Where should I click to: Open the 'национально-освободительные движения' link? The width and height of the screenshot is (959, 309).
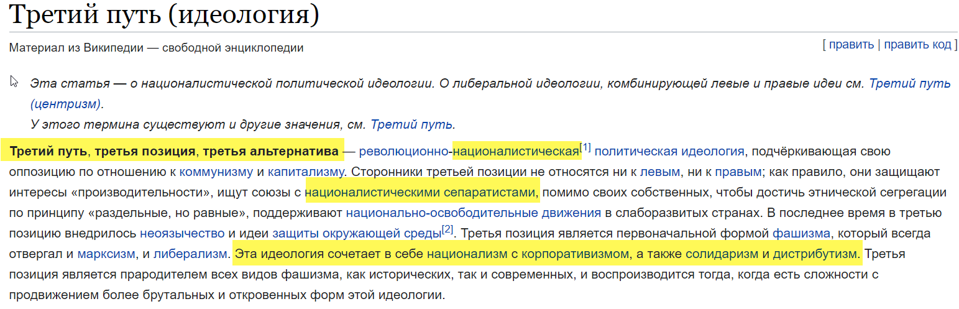(473, 213)
